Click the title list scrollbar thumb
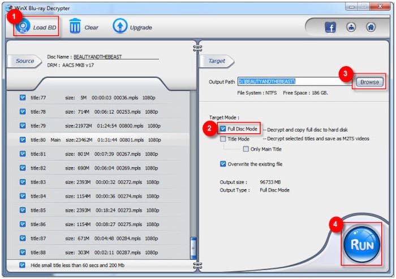Viewport: 396px width, 279px height. [x=193, y=248]
